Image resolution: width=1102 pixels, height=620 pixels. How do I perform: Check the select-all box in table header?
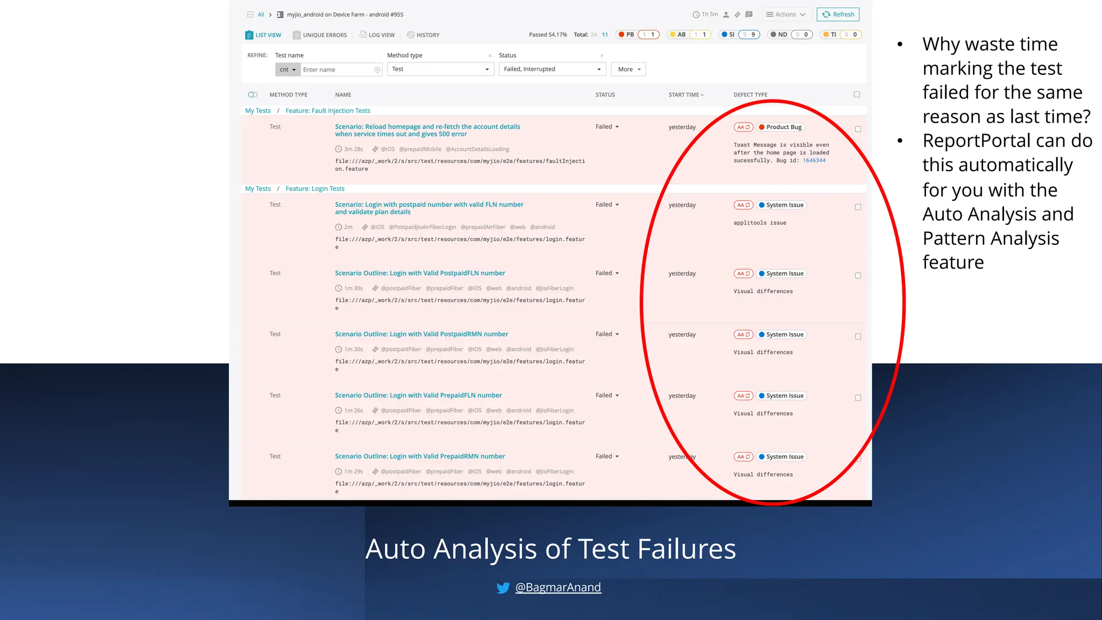(x=857, y=95)
